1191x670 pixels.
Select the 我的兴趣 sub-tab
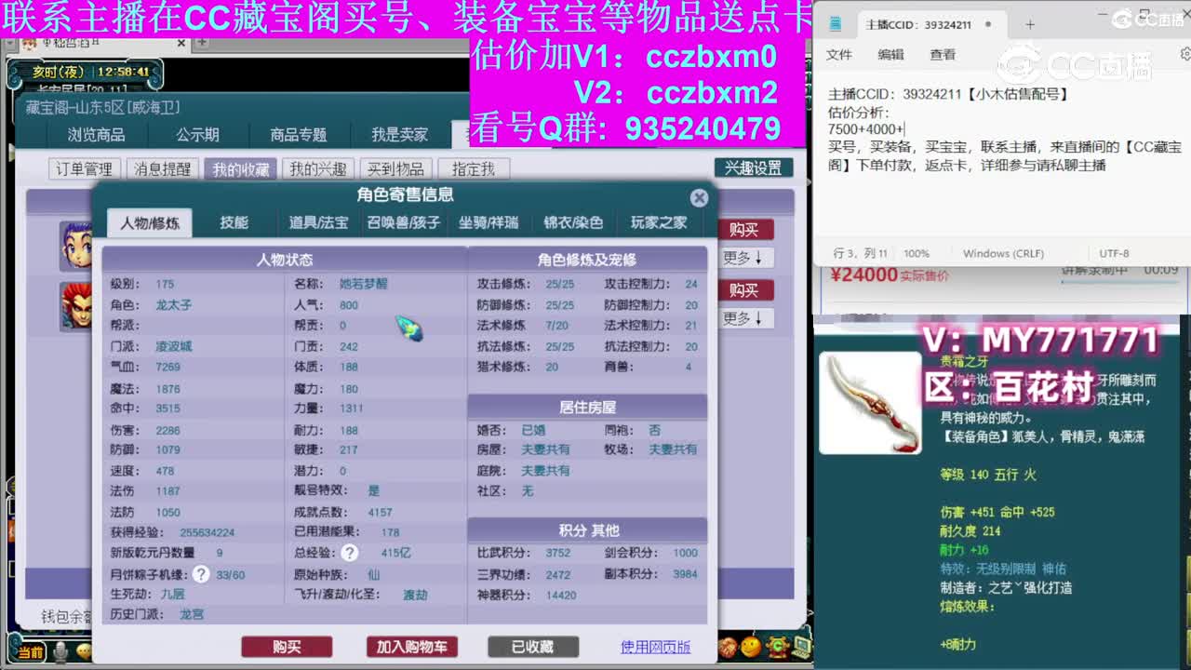318,169
